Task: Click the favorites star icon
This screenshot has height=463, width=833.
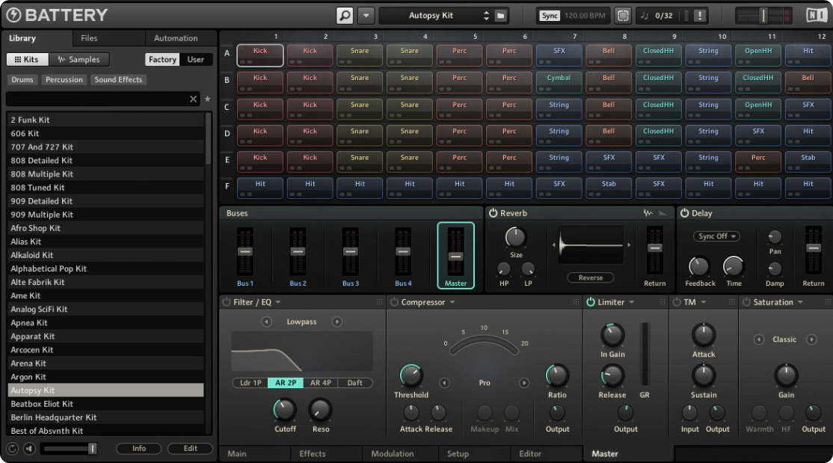Action: (x=207, y=99)
